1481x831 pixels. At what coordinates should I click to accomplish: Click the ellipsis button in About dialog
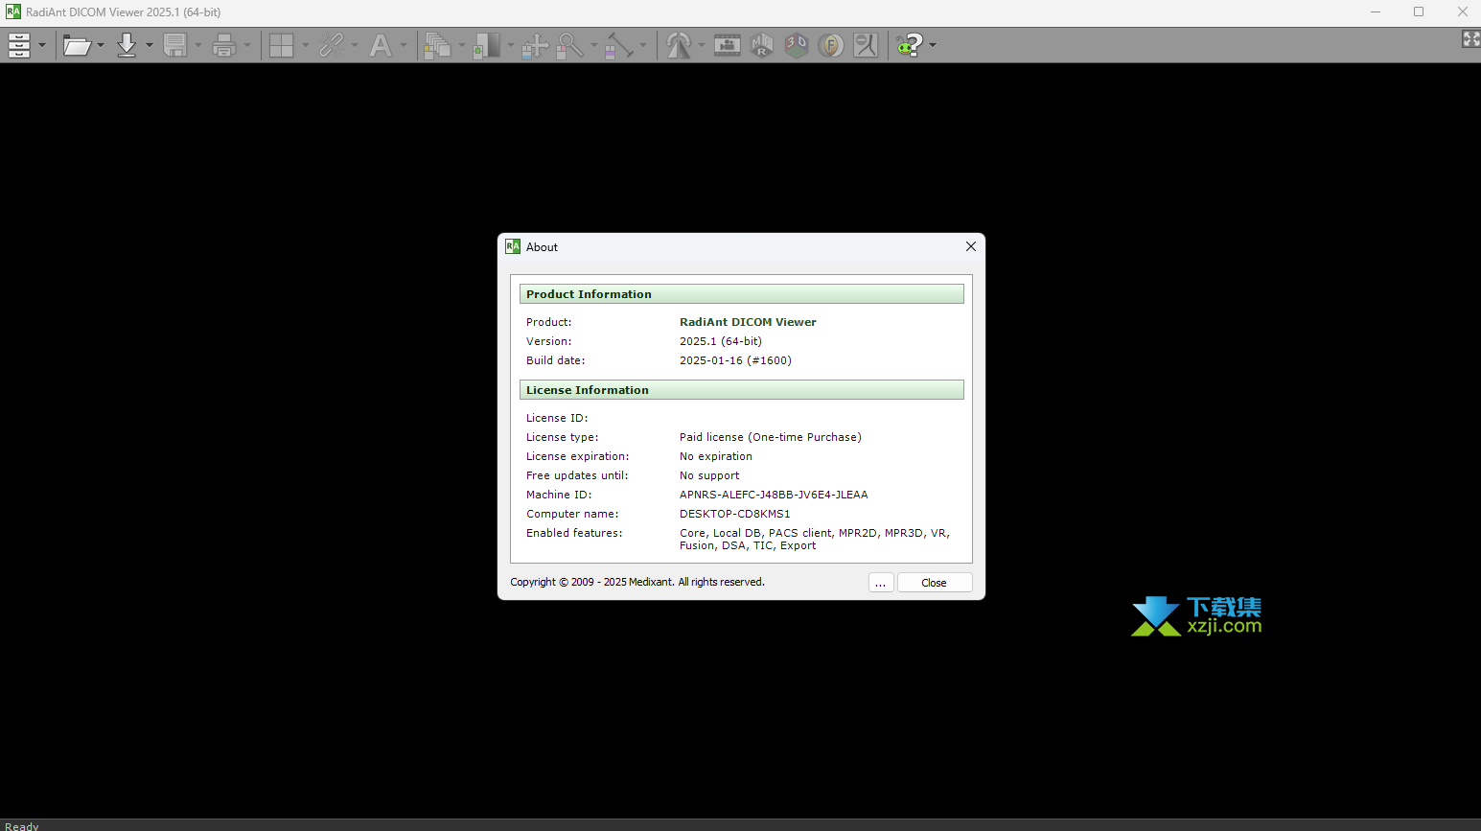(881, 583)
